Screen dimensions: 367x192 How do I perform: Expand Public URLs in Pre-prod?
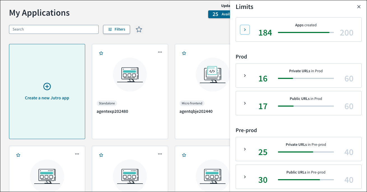pyautogui.click(x=245, y=177)
